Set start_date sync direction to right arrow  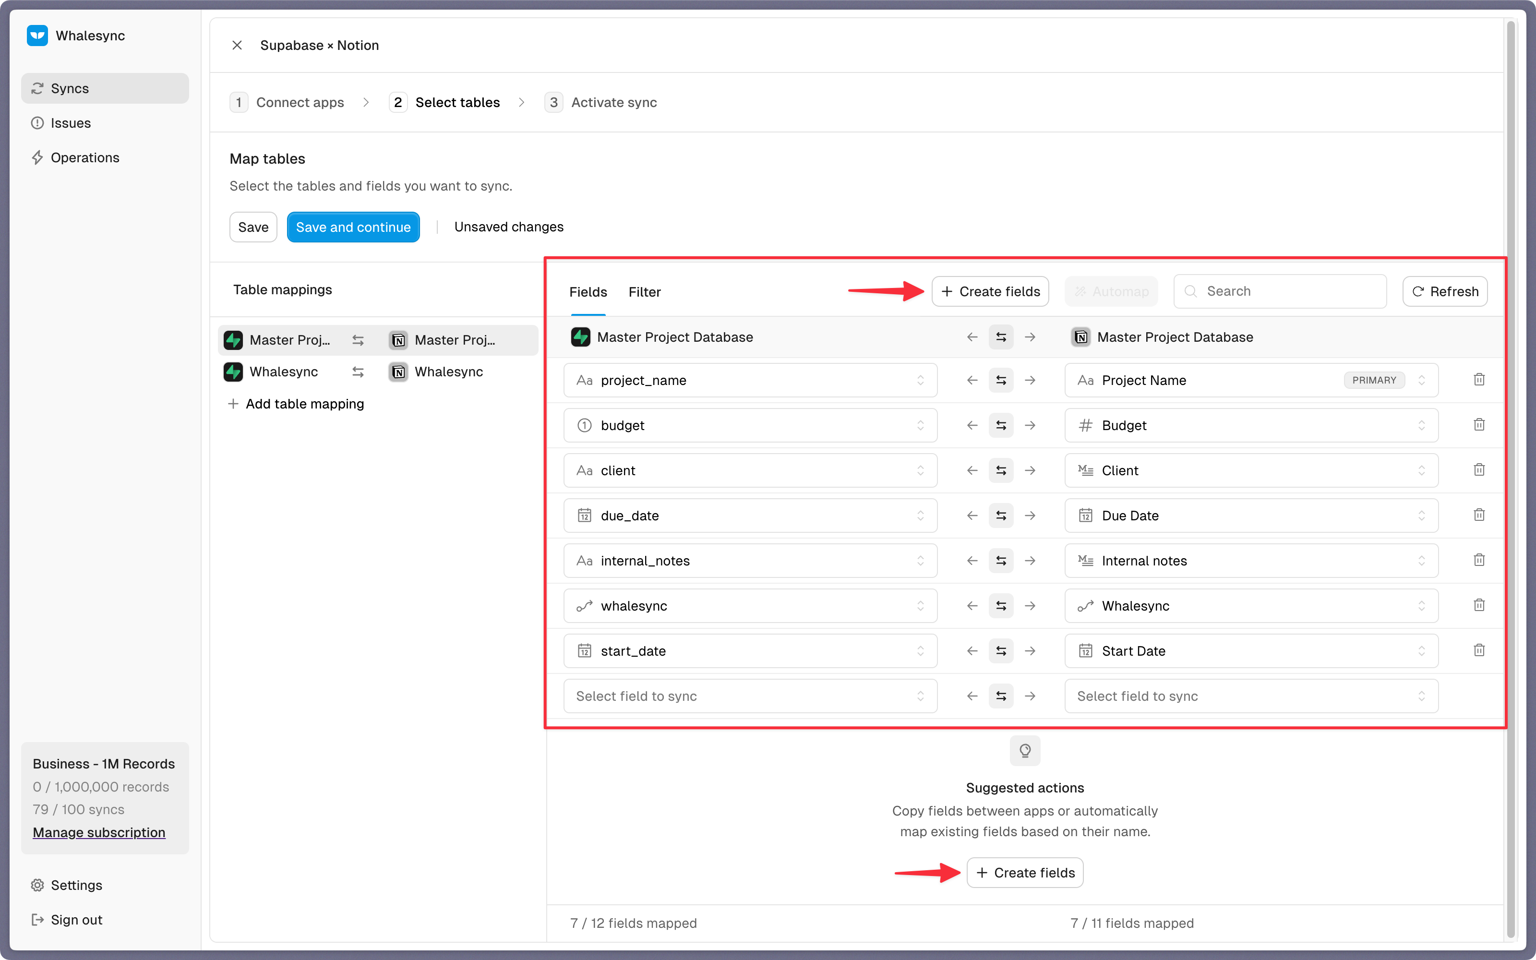click(x=1030, y=651)
